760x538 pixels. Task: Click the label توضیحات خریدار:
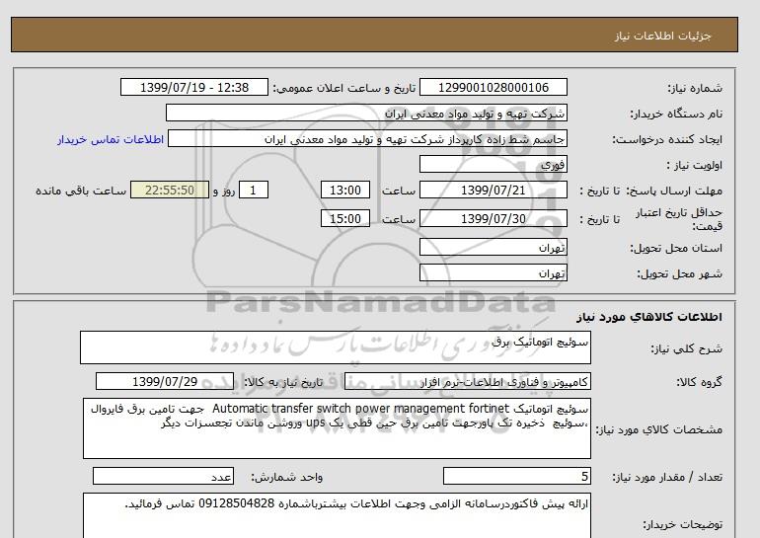pyautogui.click(x=682, y=524)
